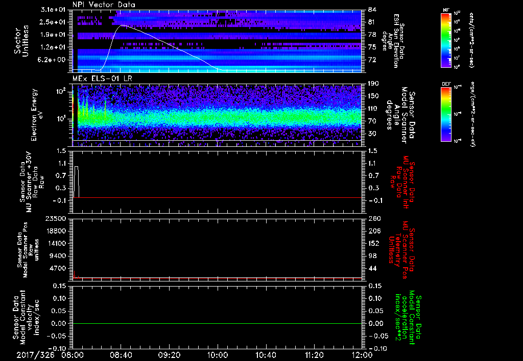Image resolution: width=523 pixels, height=361 pixels.
Task: Select the 12:00 end time label
Action: (362, 354)
